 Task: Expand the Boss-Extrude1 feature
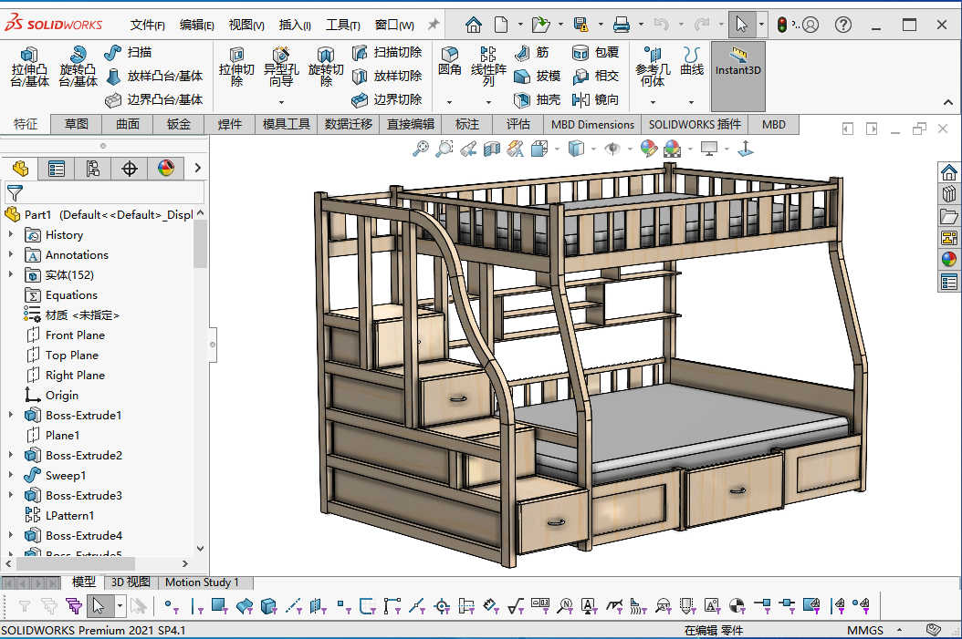[10, 415]
